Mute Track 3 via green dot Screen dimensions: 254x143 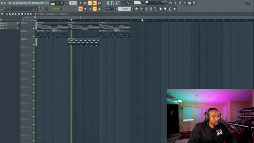(34, 44)
